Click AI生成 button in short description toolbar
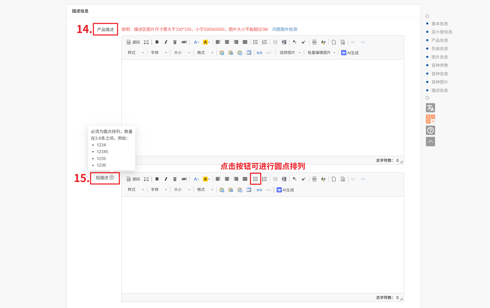The image size is (490, 308). click(x=285, y=190)
